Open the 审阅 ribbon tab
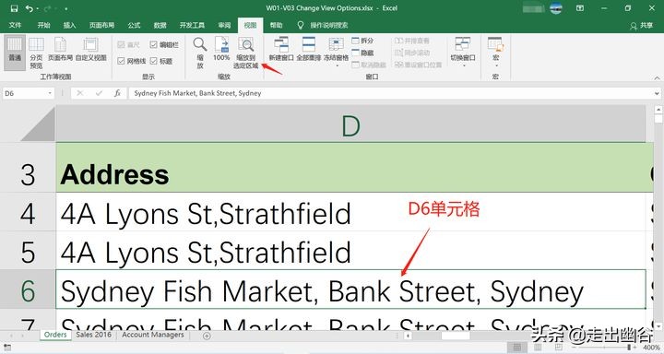The width and height of the screenshot is (664, 354). [x=224, y=26]
